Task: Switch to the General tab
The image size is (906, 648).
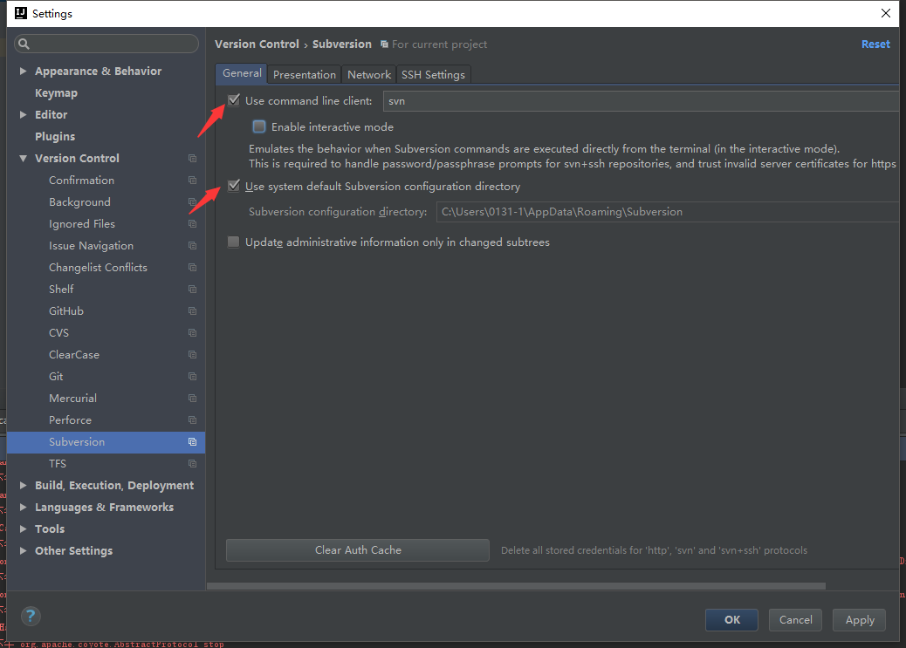Action: (x=242, y=74)
